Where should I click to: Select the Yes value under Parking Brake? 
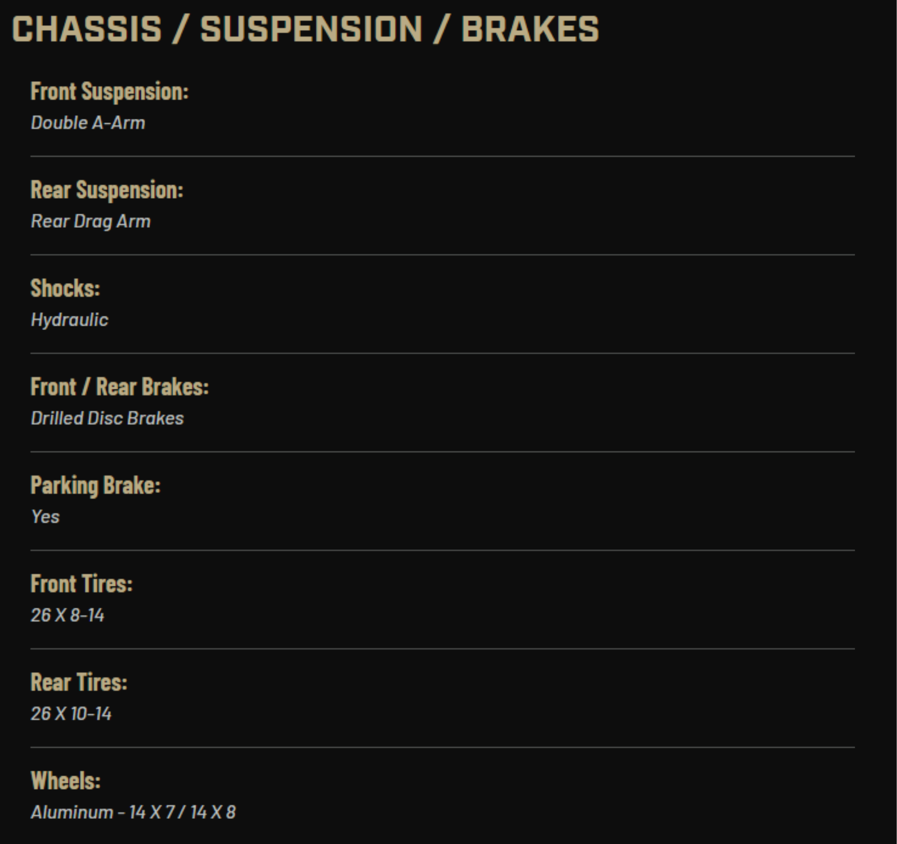point(45,517)
